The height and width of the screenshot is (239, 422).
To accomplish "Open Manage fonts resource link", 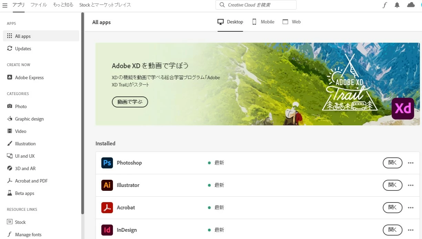I will [41, 235].
